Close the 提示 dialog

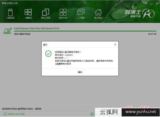(115, 44)
